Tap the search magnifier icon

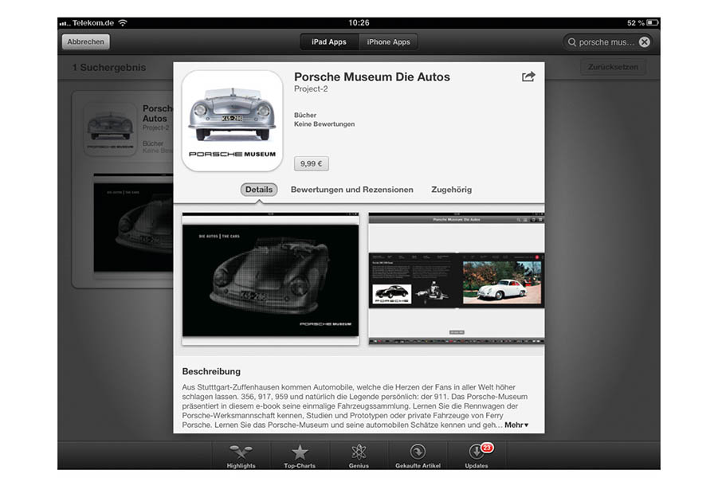(572, 42)
